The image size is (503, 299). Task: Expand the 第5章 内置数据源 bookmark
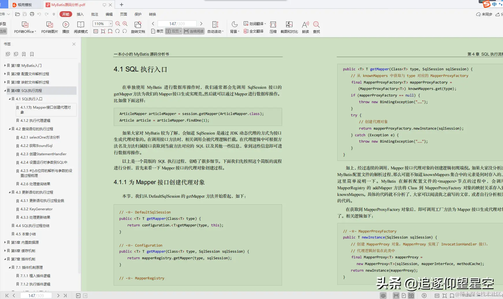[x=5, y=242]
